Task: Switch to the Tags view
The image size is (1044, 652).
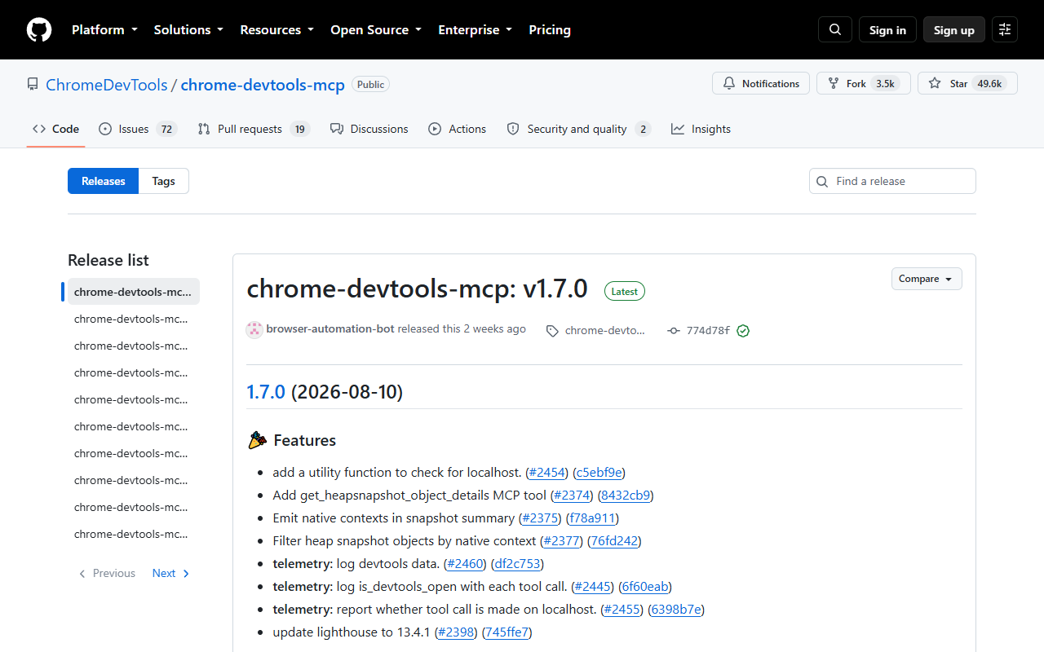Action: click(x=164, y=181)
